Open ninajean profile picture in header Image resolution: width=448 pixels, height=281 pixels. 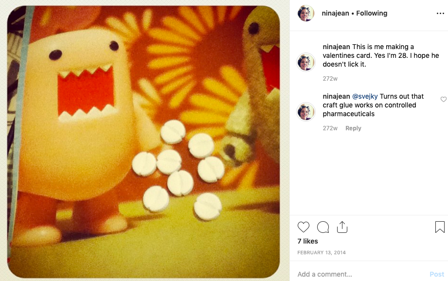305,13
